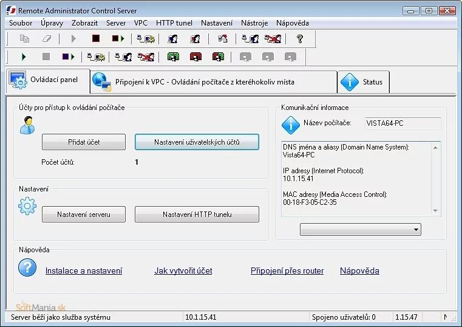Click the blue question mark icon in Nápověda
Screen dimensions: 462x327
27,267
